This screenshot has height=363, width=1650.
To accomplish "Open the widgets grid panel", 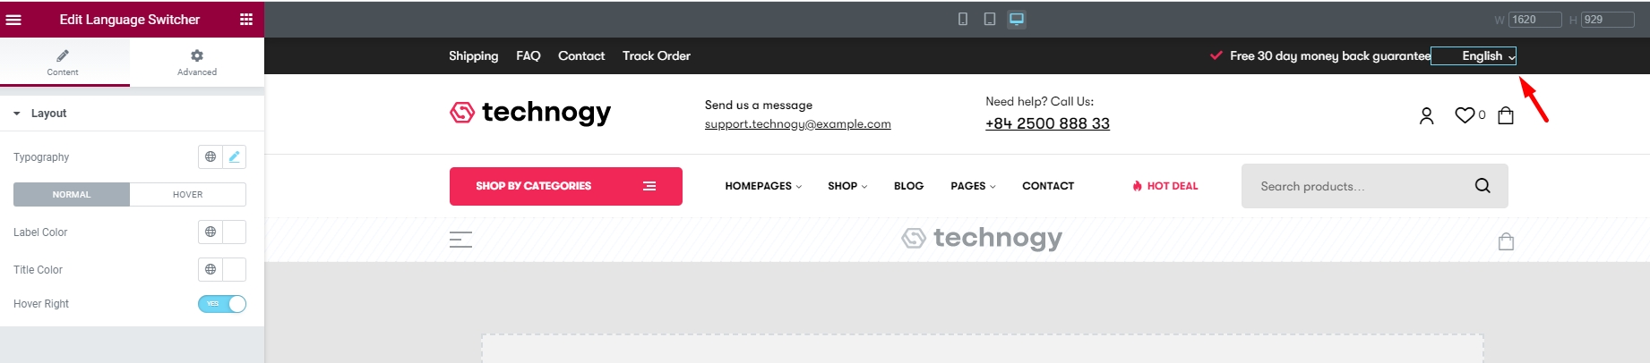I will point(246,20).
